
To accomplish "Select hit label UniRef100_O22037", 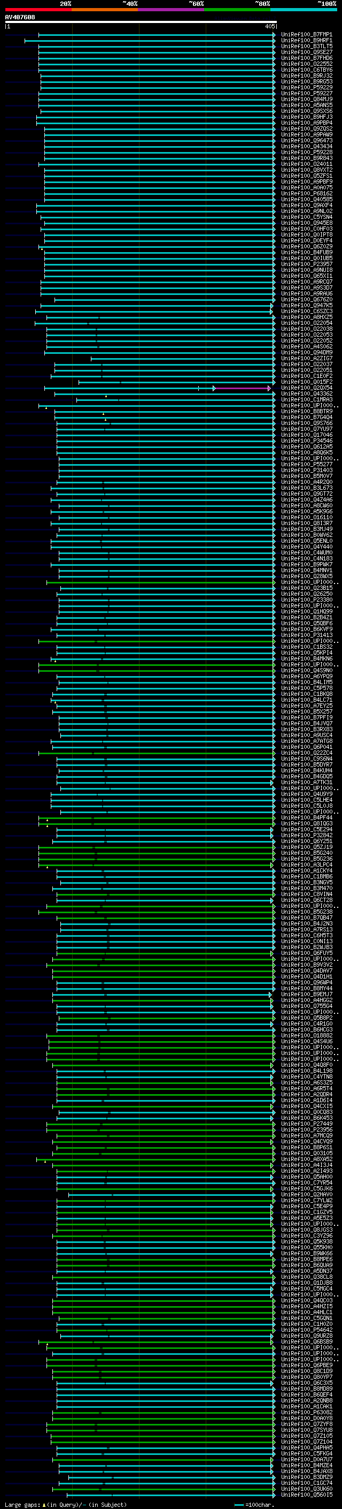I will pyautogui.click(x=306, y=365).
